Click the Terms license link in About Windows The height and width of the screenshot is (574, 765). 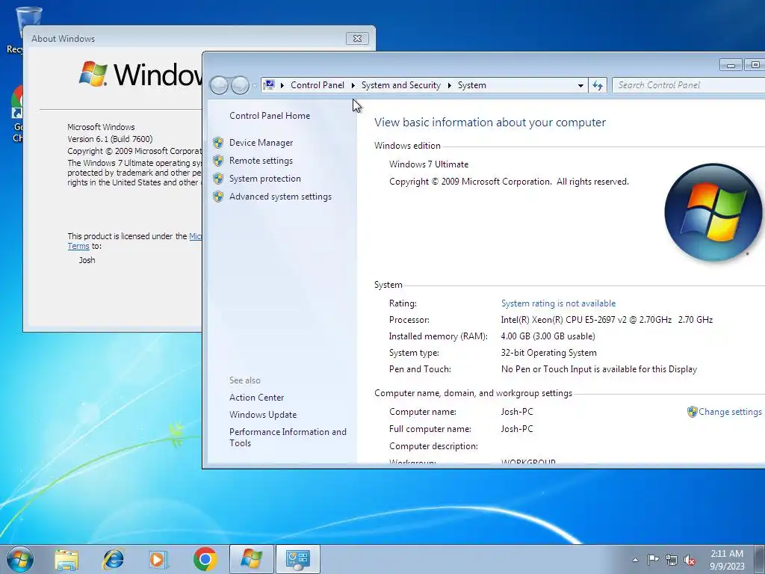(x=78, y=246)
